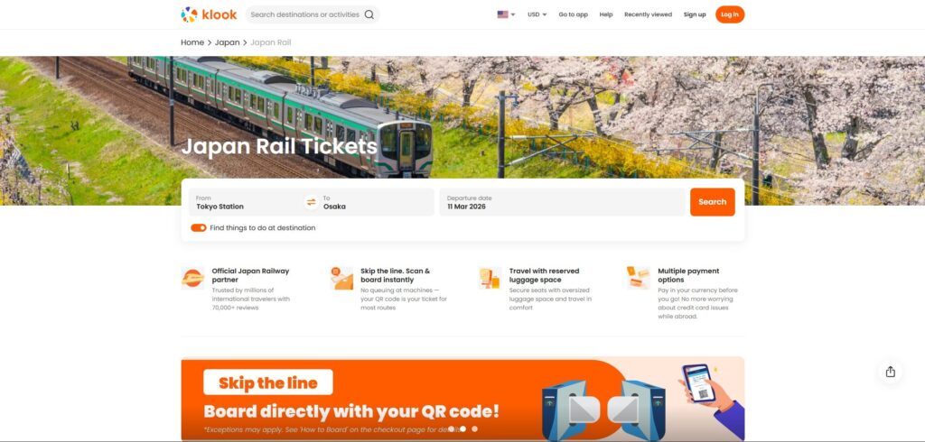Screen dimensions: 925x442
Task: Click Official Japan Railway partner icon
Action: (192, 278)
